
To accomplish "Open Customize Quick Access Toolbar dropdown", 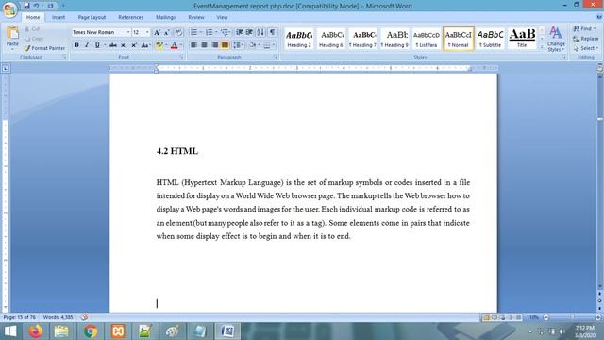I will coord(63,6).
